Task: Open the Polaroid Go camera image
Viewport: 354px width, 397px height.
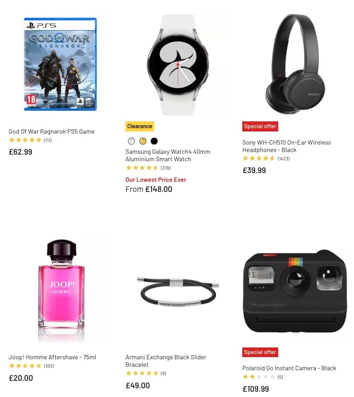Action: [x=295, y=291]
